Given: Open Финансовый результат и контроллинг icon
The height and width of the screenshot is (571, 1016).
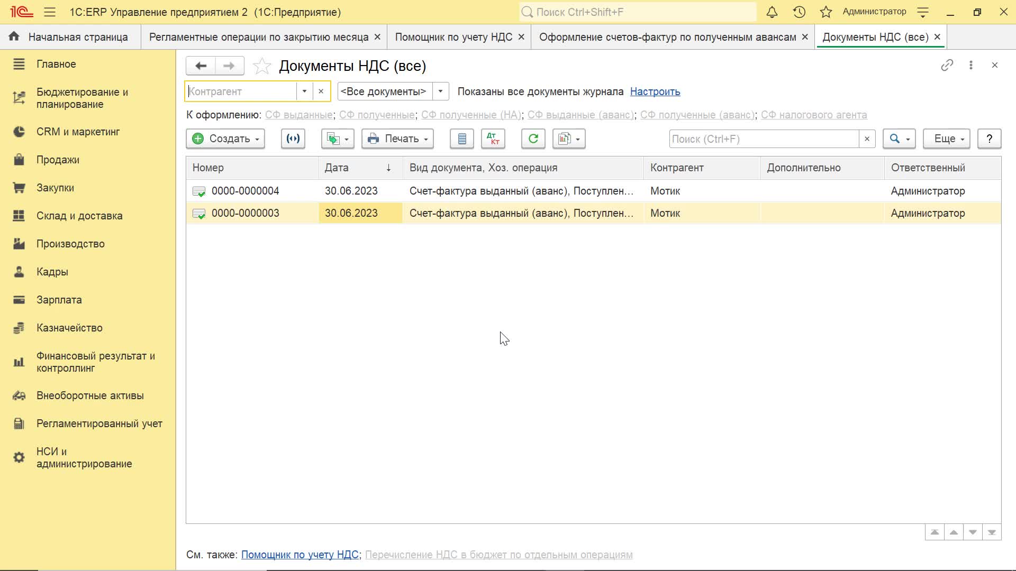Looking at the screenshot, I should 19,362.
